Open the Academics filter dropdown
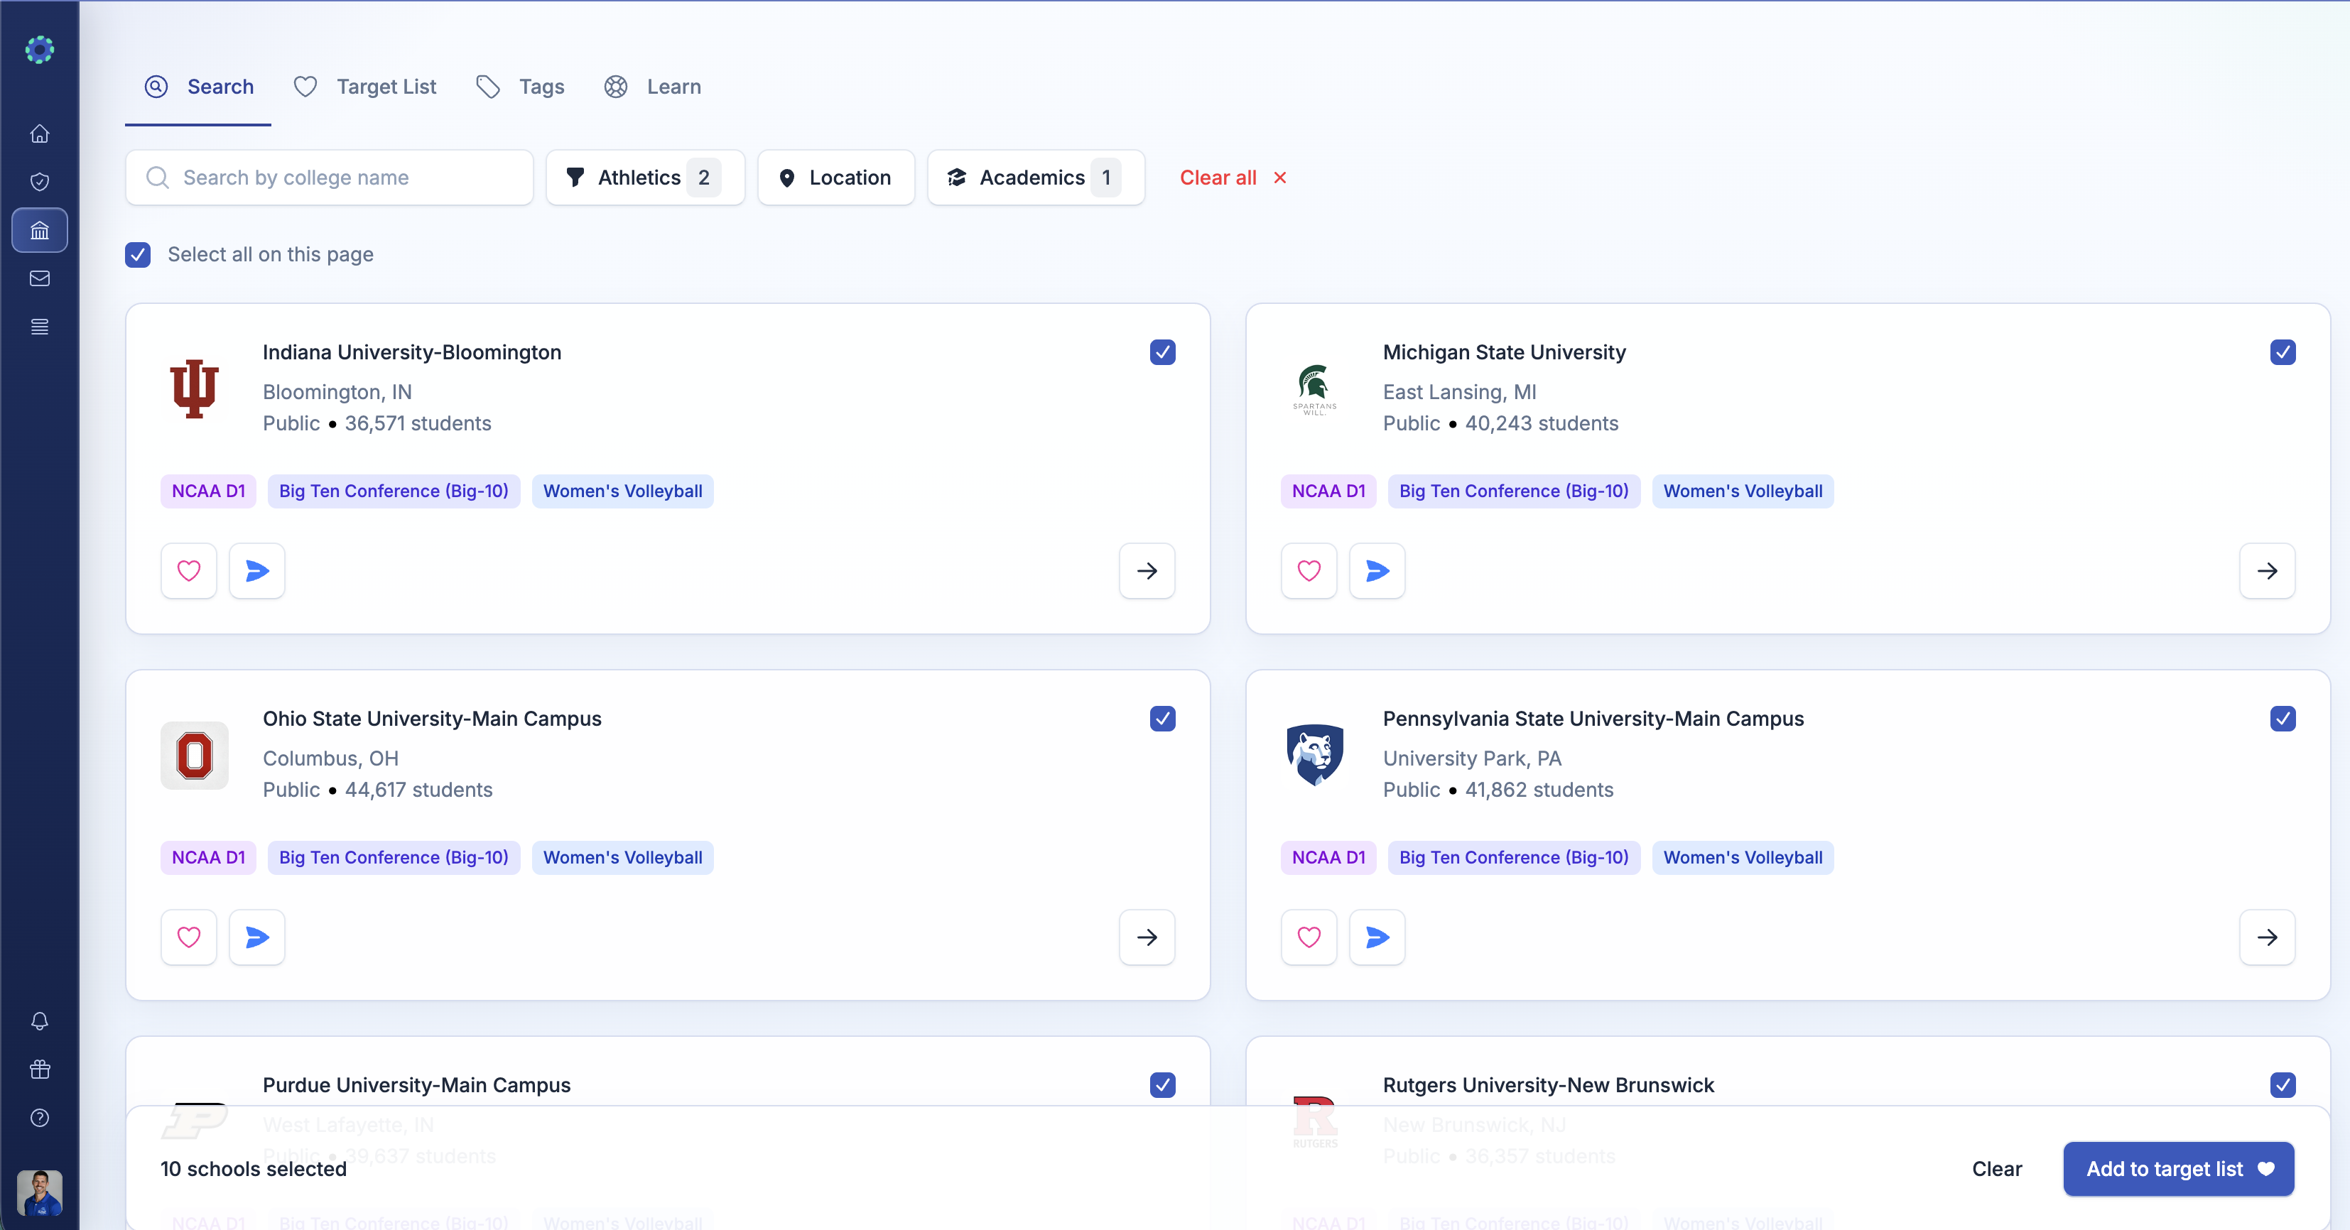 1036,178
